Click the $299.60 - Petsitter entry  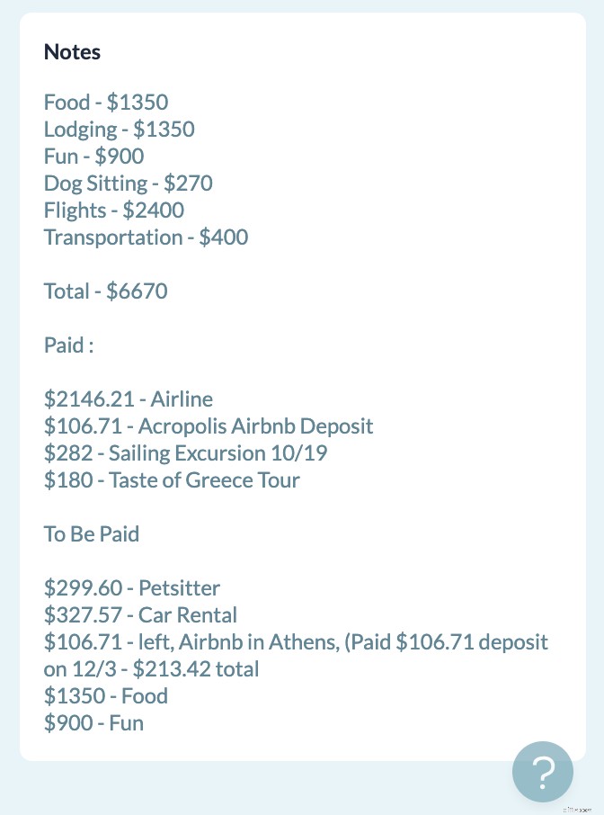[x=131, y=587]
